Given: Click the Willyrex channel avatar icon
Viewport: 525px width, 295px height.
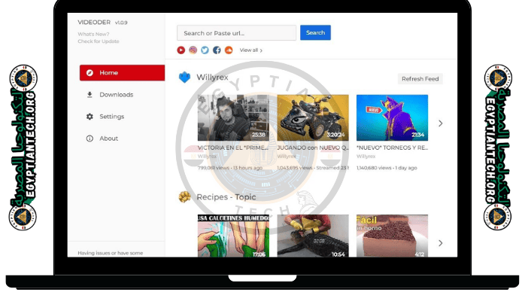Looking at the screenshot, I should [x=184, y=78].
